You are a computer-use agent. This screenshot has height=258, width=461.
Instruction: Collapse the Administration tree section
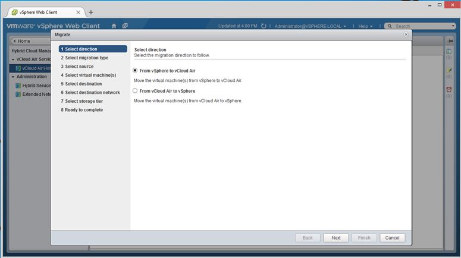13,77
